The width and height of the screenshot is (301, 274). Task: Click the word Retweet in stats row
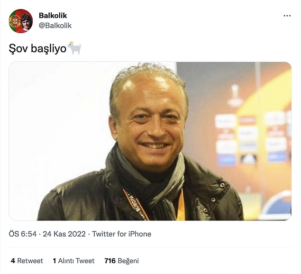30,261
